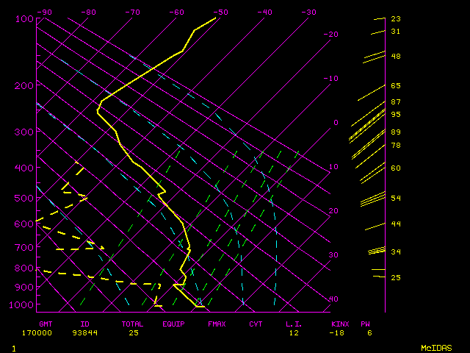Click the wind speed value 48
The image size is (470, 353).
(x=395, y=57)
